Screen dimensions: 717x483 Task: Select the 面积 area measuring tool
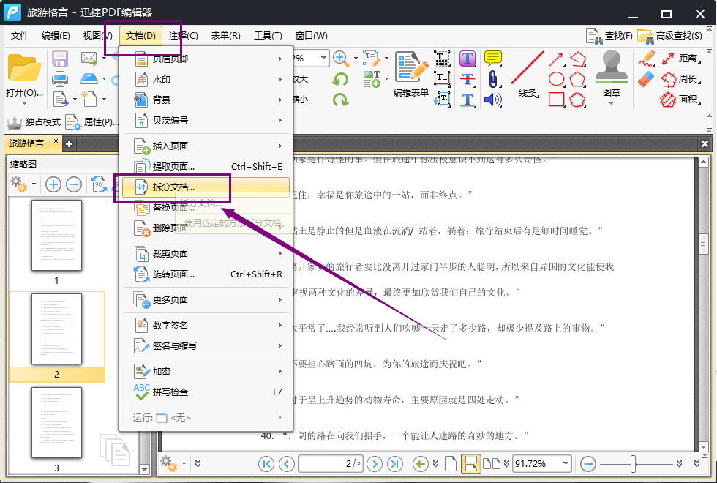pyautogui.click(x=681, y=100)
